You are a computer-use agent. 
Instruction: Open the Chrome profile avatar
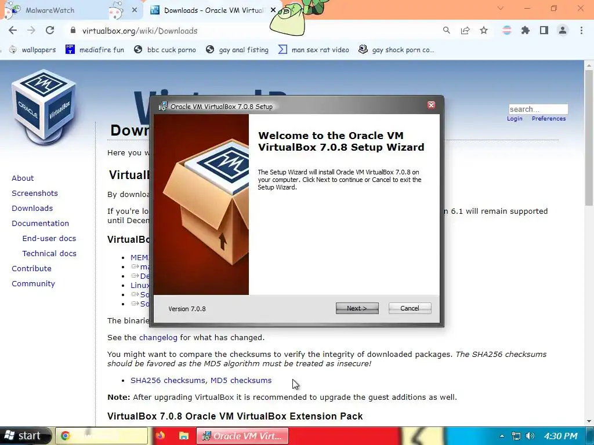point(563,31)
